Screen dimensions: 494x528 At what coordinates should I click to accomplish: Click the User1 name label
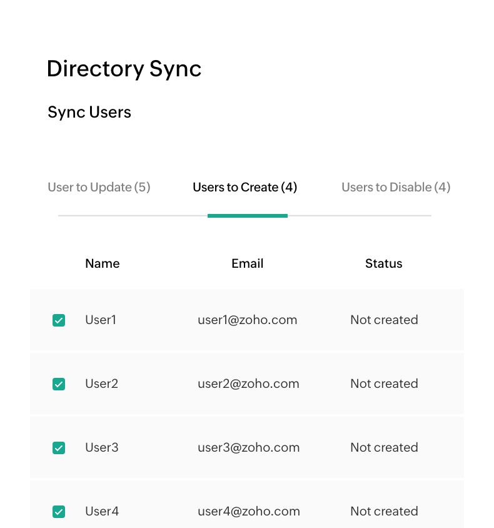[101, 320]
